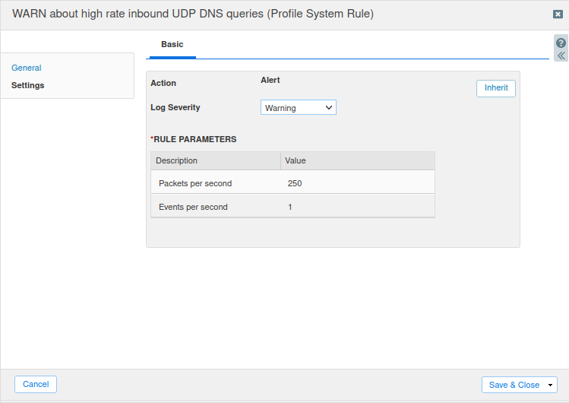Click the Log Severity label
This screenshot has height=403, width=569.
tap(175, 107)
